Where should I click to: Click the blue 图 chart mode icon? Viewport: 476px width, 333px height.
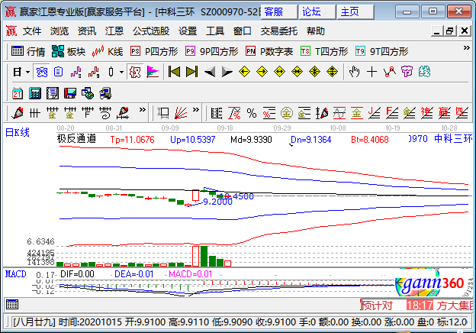pos(42,73)
